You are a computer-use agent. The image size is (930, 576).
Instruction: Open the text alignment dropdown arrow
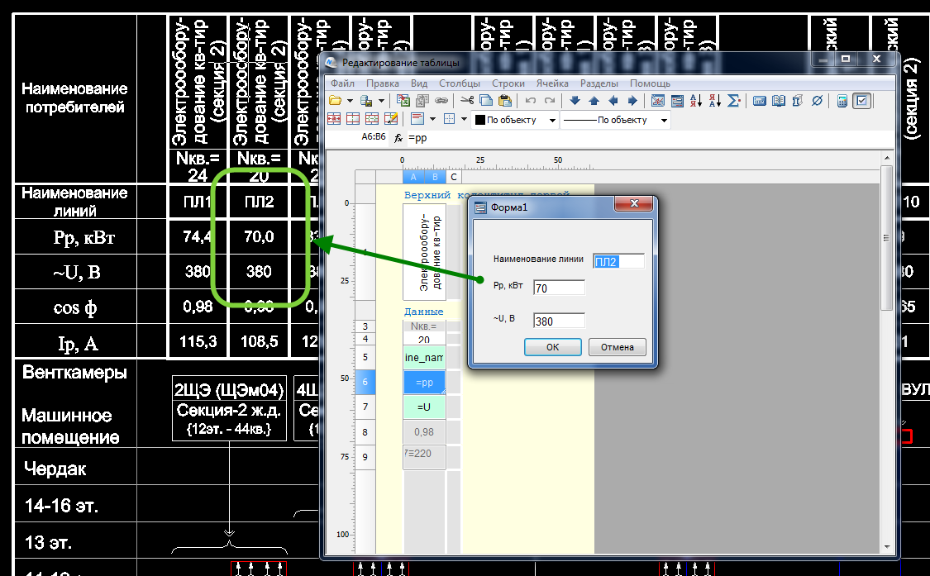pos(432,119)
